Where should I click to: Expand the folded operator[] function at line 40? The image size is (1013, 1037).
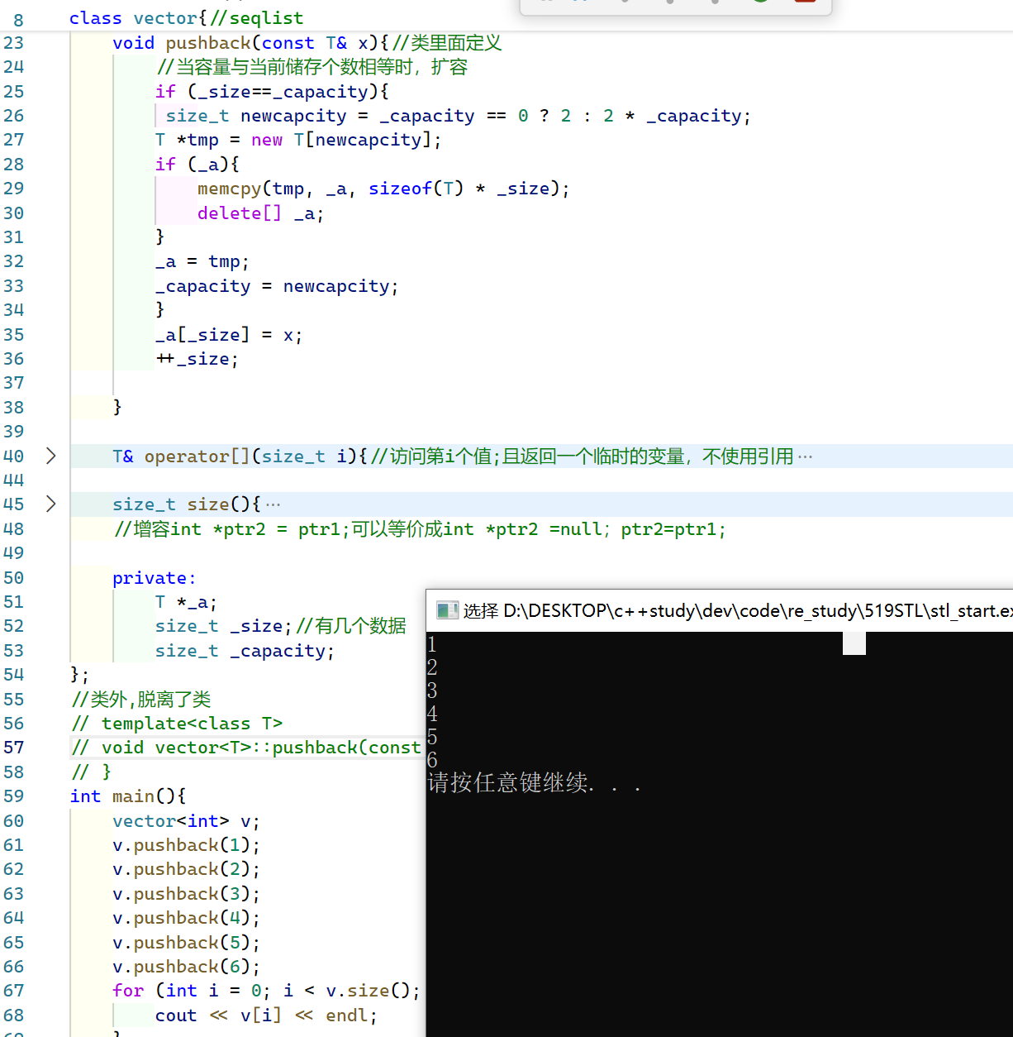pyautogui.click(x=51, y=456)
